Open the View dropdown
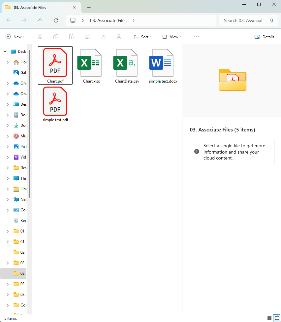Screen dimensions: 281x322 pyautogui.click(x=172, y=37)
